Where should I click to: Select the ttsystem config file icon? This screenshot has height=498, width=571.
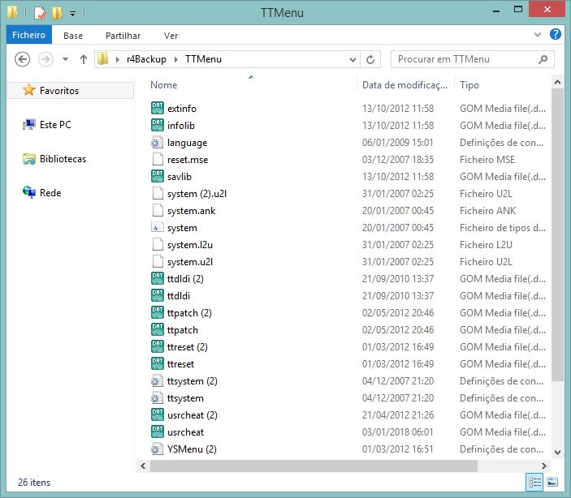point(158,398)
